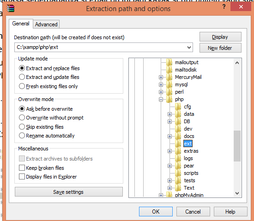The width and height of the screenshot is (254, 221).
Task: Click the cfg folder icon
Action: click(178, 107)
